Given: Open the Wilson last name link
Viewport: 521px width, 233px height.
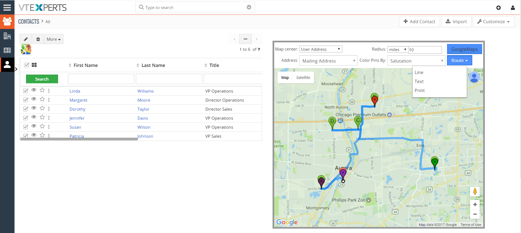Looking at the screenshot, I should point(144,127).
